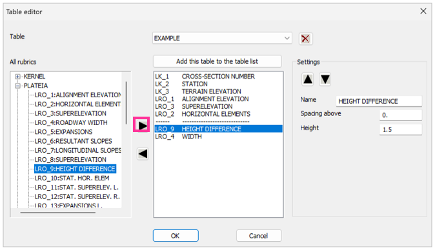Select LRO_9 HEIGHT DIFFERENCE list row
Screen dimensions: 435x250
point(218,129)
